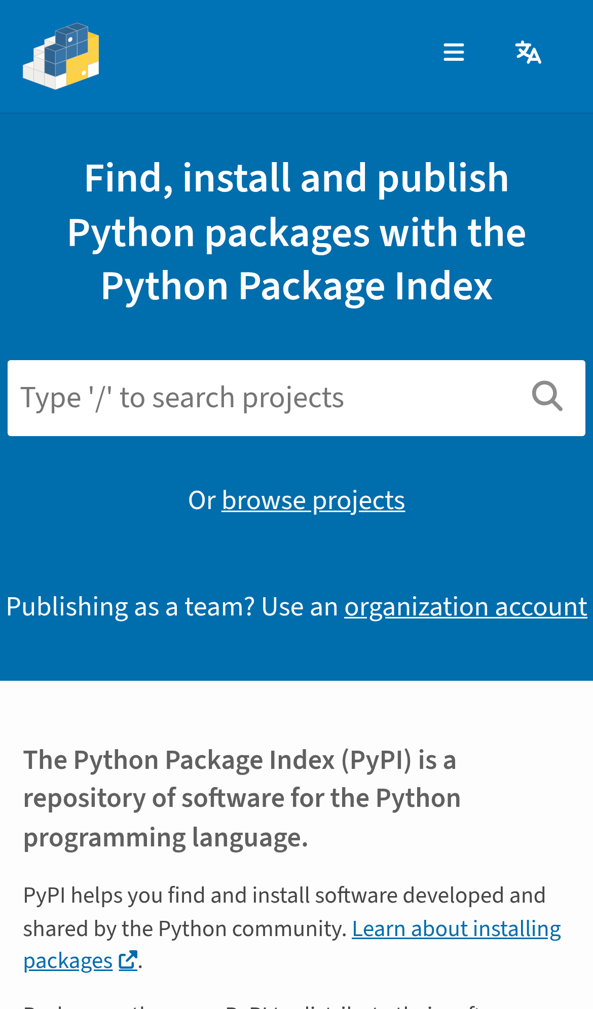The height and width of the screenshot is (1009, 593).
Task: Open the hamburger navigation menu
Action: 454,52
